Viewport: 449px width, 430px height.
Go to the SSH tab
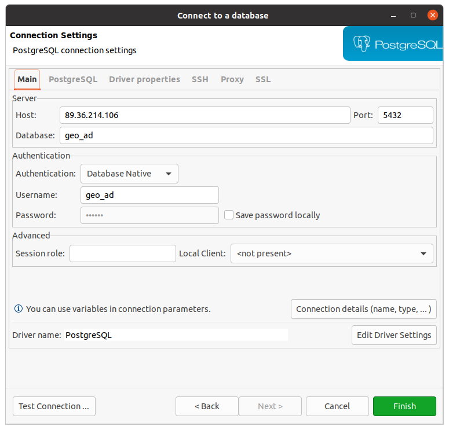pyautogui.click(x=200, y=79)
